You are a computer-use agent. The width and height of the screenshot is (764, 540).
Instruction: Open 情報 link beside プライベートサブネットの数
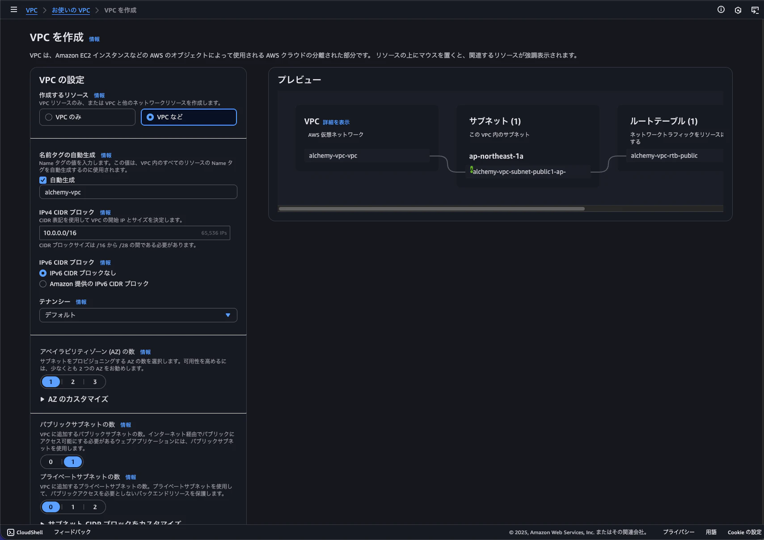[131, 477]
